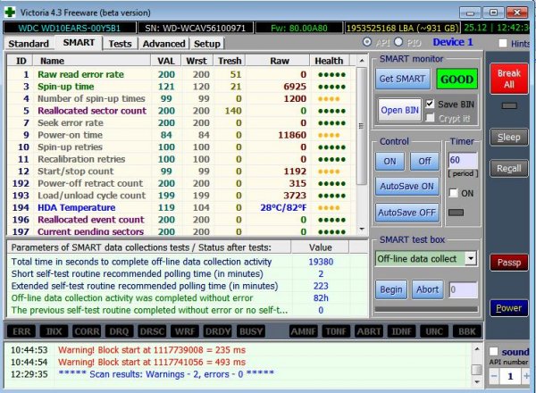
Task: Click the DRDY status indicator
Action: [x=218, y=331]
